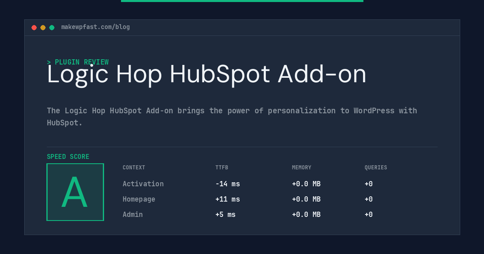
Task: Click the '-14 ms' TTFB value
Action: (x=227, y=184)
